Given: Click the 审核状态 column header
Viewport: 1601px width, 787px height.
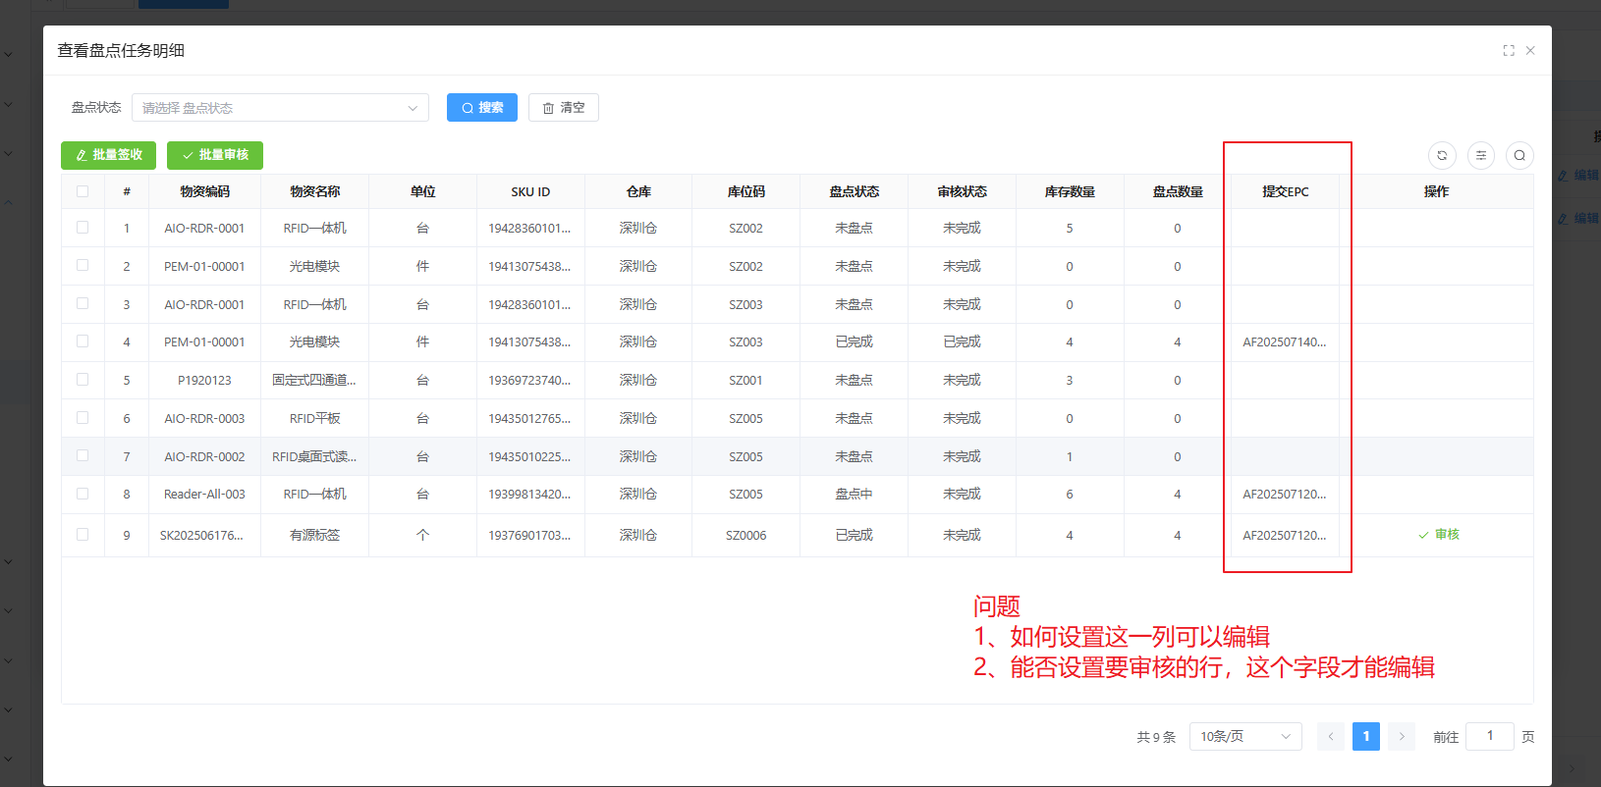Looking at the screenshot, I should tap(963, 191).
